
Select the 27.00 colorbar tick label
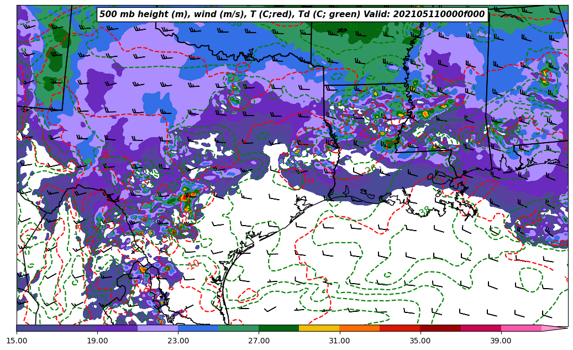click(x=259, y=341)
